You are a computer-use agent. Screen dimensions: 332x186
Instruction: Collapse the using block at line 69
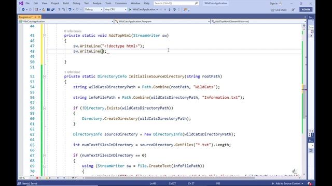pyautogui.click(x=45, y=166)
